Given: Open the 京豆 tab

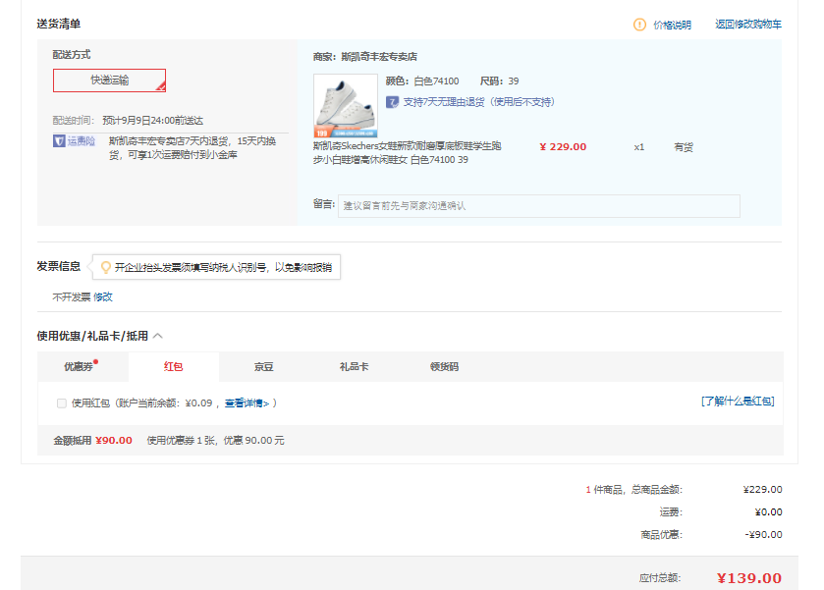Looking at the screenshot, I should click(x=264, y=367).
